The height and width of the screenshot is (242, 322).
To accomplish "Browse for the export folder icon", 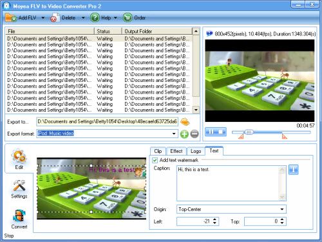I will pyautogui.click(x=185, y=122).
